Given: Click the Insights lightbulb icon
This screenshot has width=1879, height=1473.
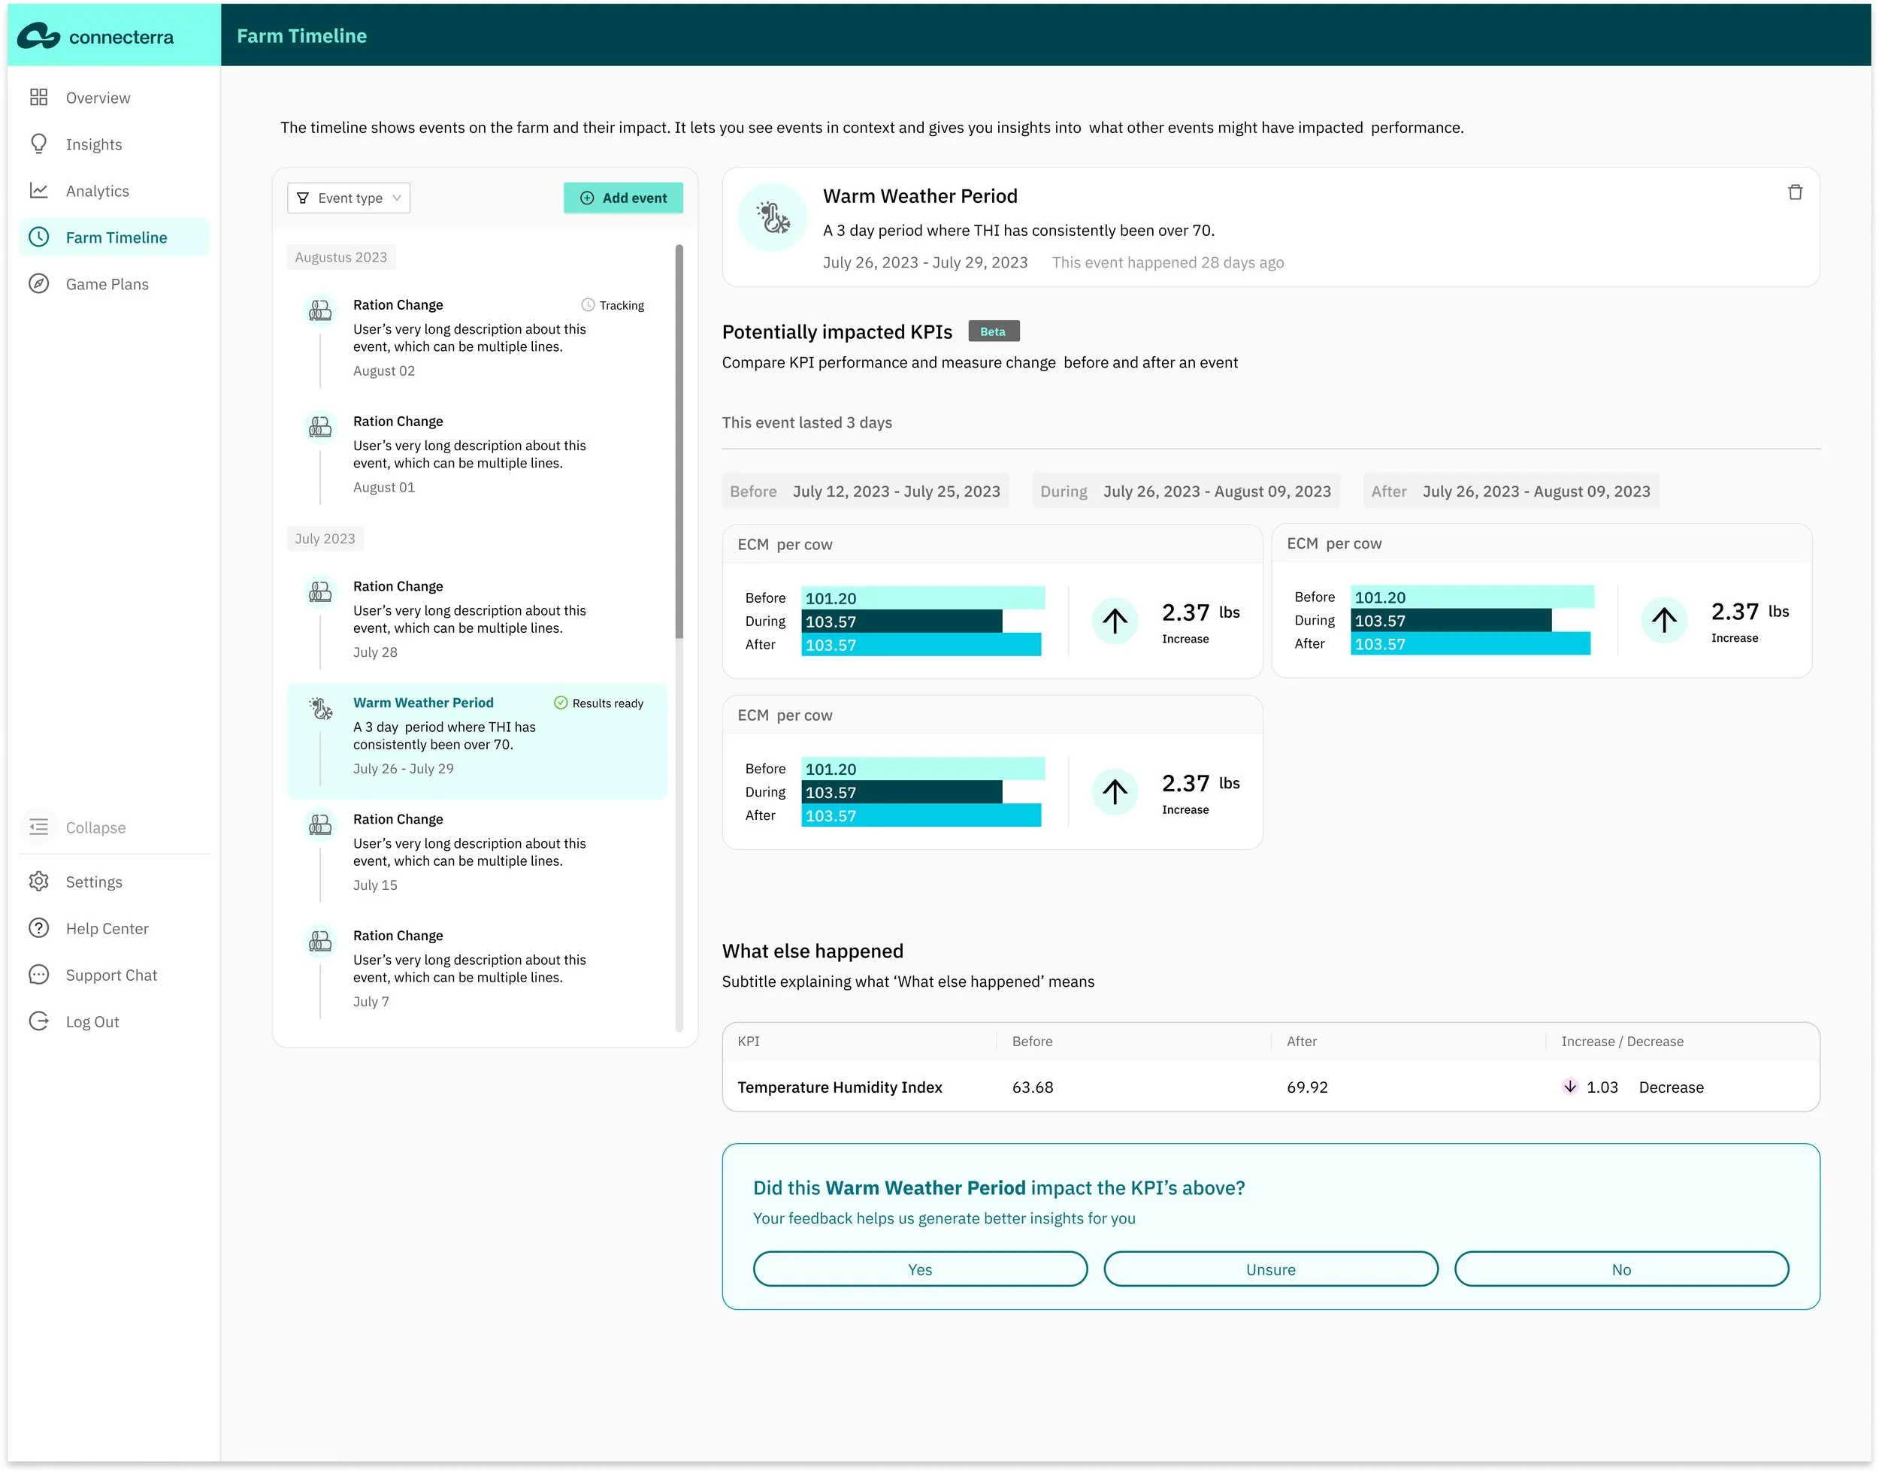Looking at the screenshot, I should click(x=39, y=144).
